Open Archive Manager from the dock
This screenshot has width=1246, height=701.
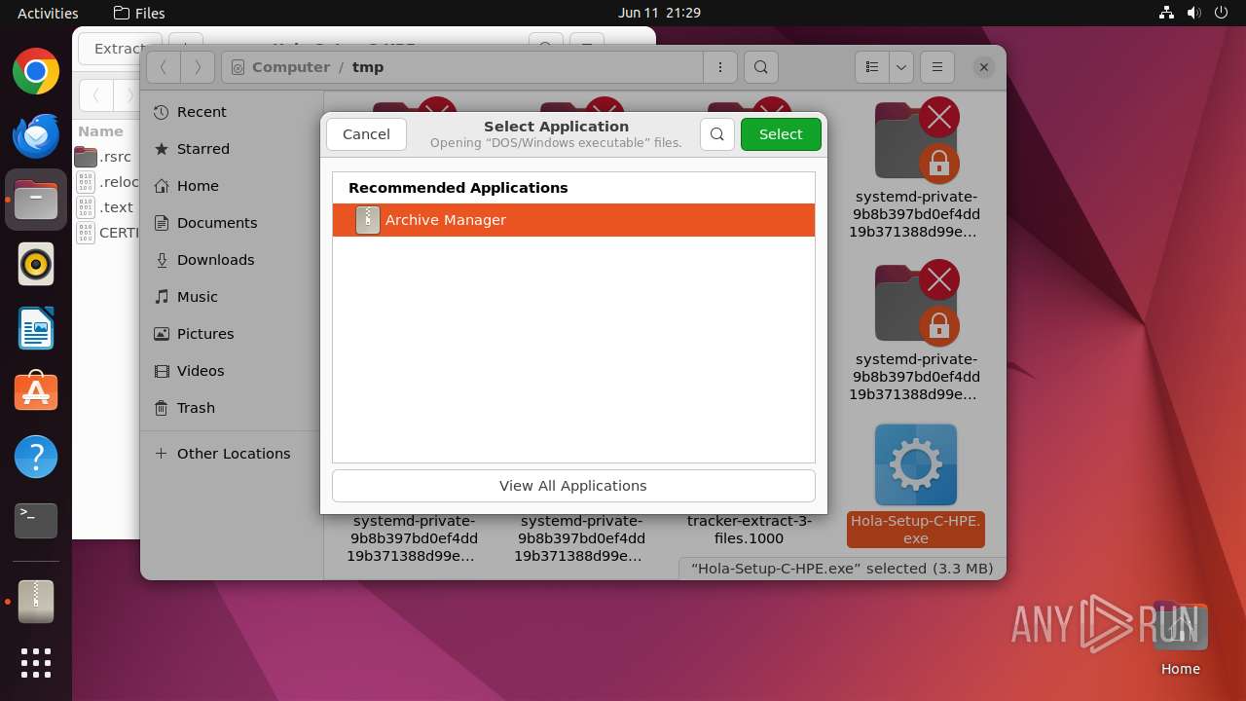tap(36, 602)
